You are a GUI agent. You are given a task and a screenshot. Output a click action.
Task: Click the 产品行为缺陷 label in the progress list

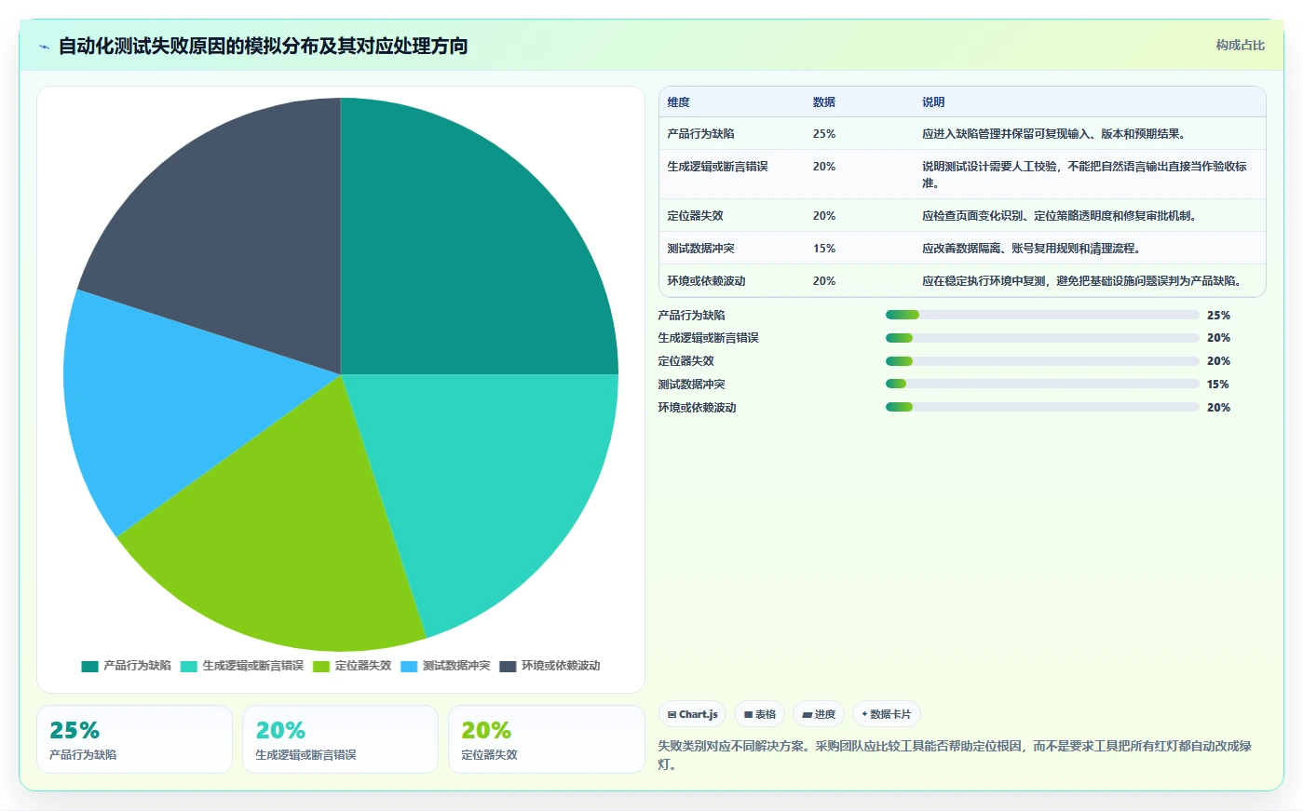click(x=691, y=316)
